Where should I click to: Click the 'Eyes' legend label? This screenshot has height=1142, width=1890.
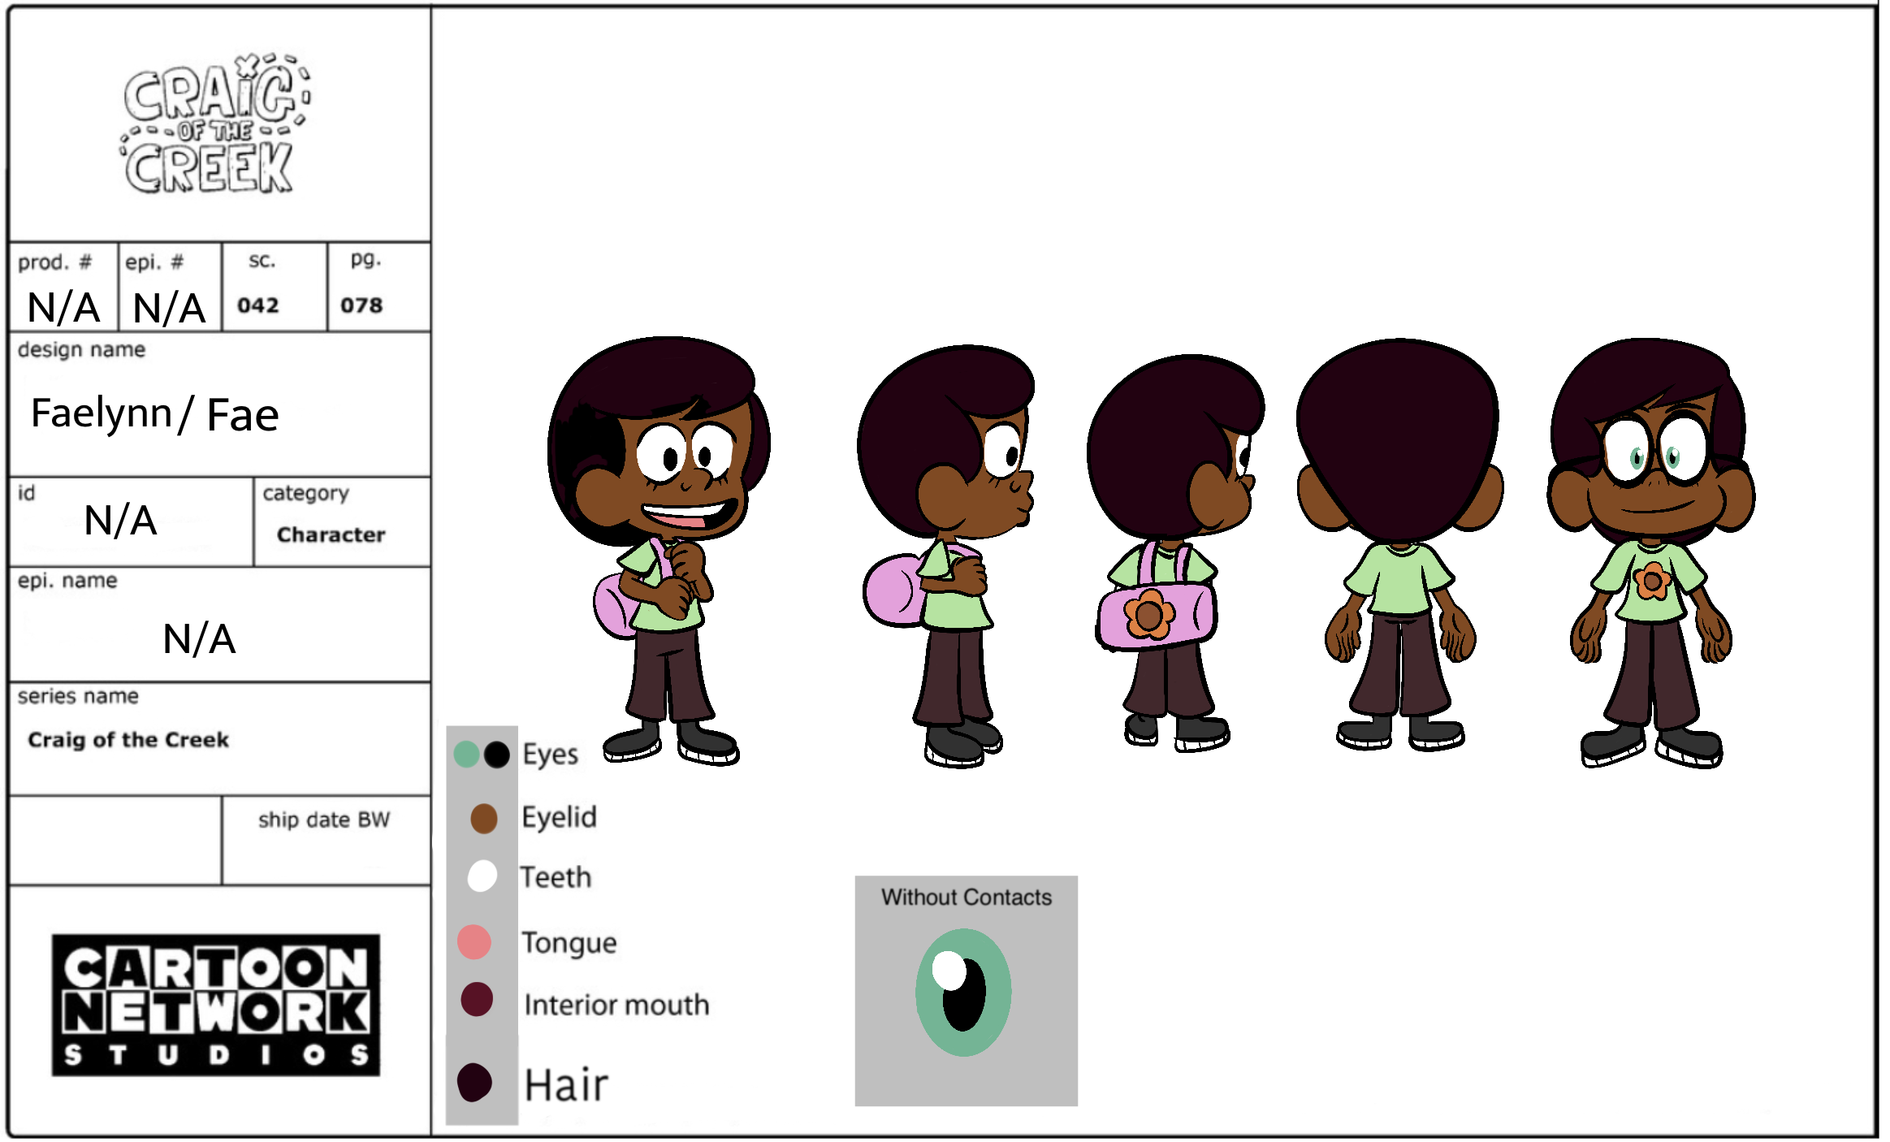pos(551,755)
